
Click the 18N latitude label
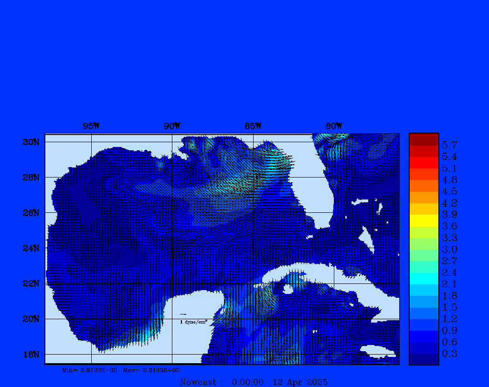tap(31, 354)
